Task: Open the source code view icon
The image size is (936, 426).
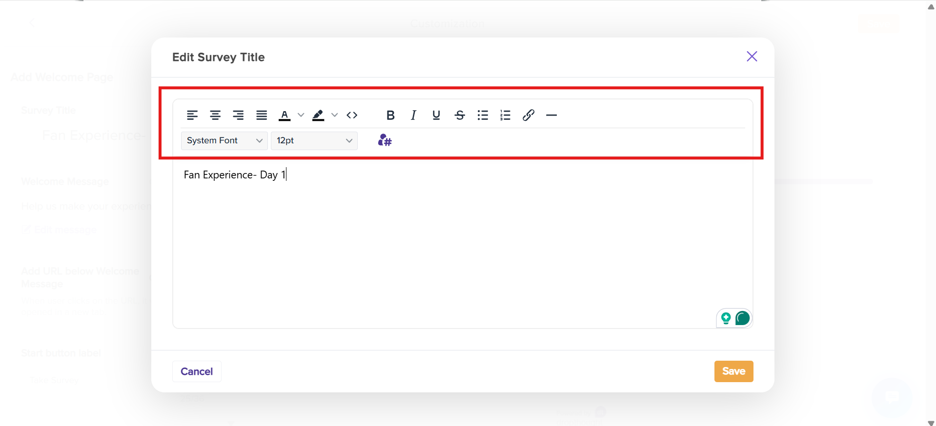Action: click(x=352, y=116)
